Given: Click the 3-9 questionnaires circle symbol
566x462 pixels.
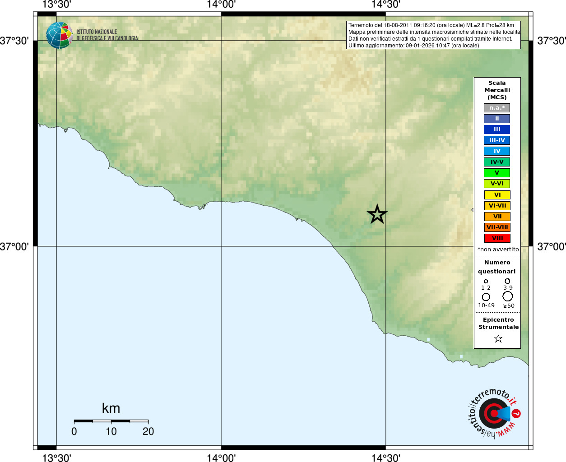Looking at the screenshot, I should [507, 281].
